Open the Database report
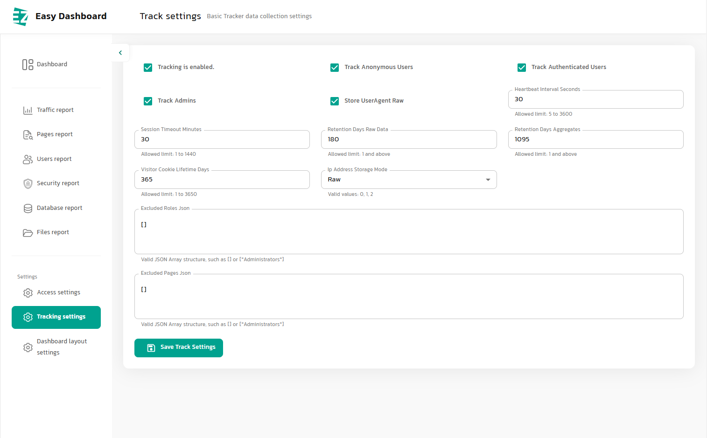The width and height of the screenshot is (707, 438). point(56,208)
